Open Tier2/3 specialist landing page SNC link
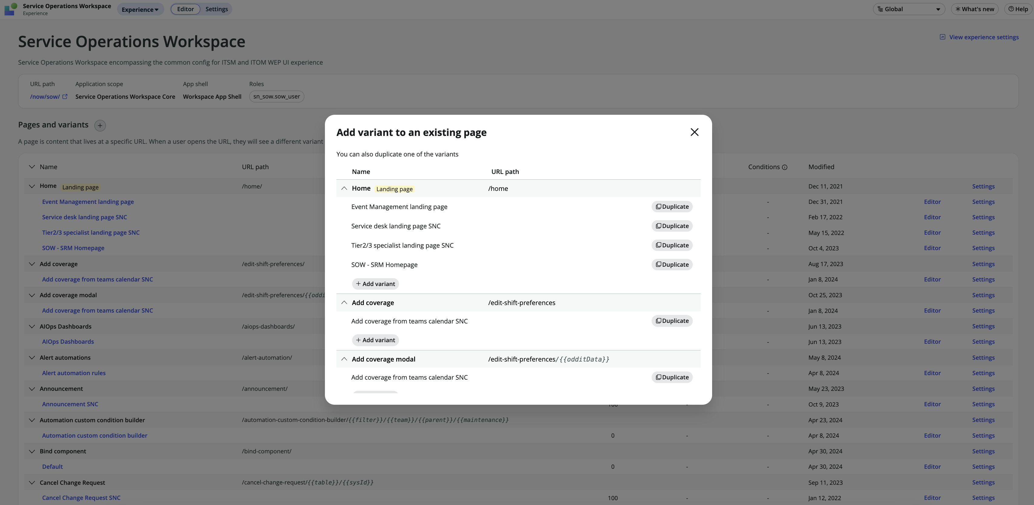Image resolution: width=1034 pixels, height=505 pixels. coord(91,233)
